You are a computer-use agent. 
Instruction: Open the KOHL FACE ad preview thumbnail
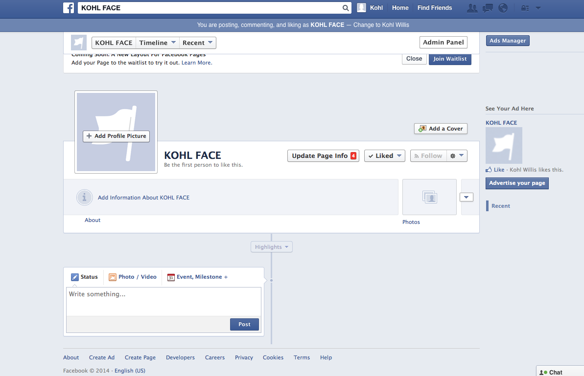504,145
